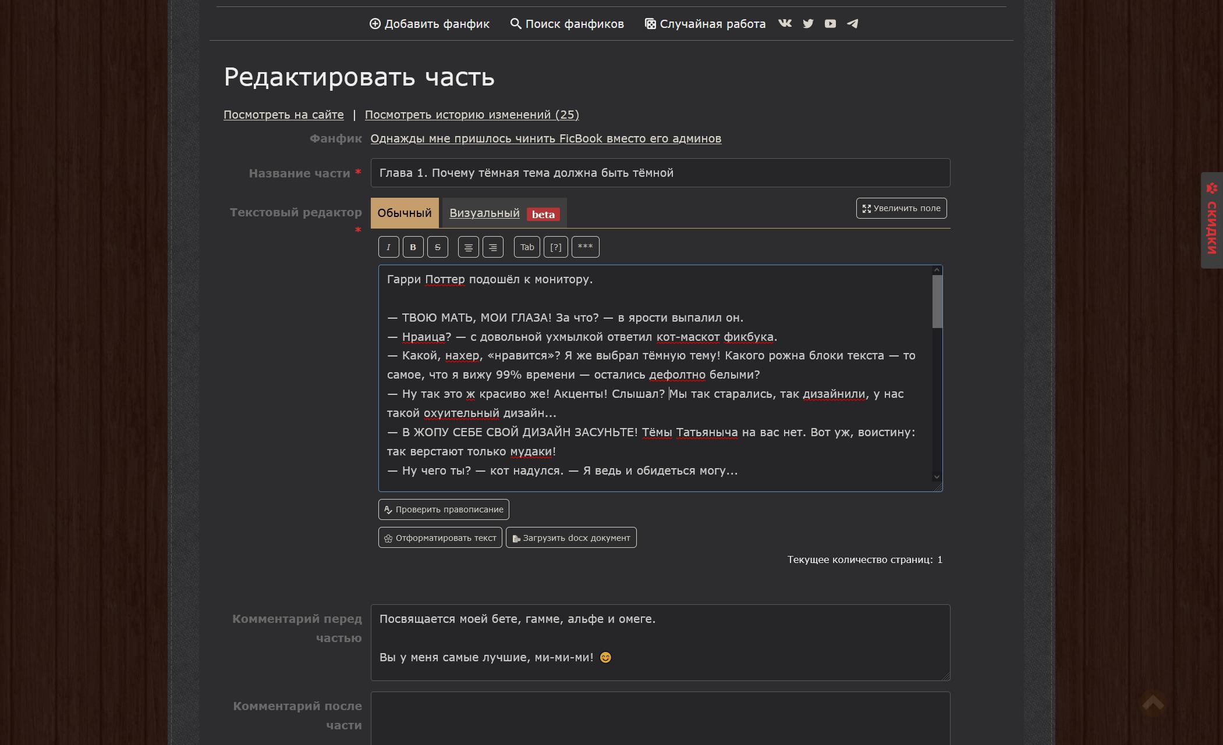Select the center alignment icon
1223x745 pixels.
point(469,247)
